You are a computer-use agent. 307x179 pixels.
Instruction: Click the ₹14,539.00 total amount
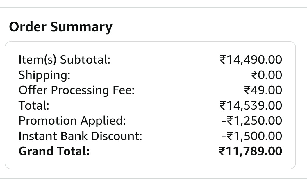coord(250,105)
